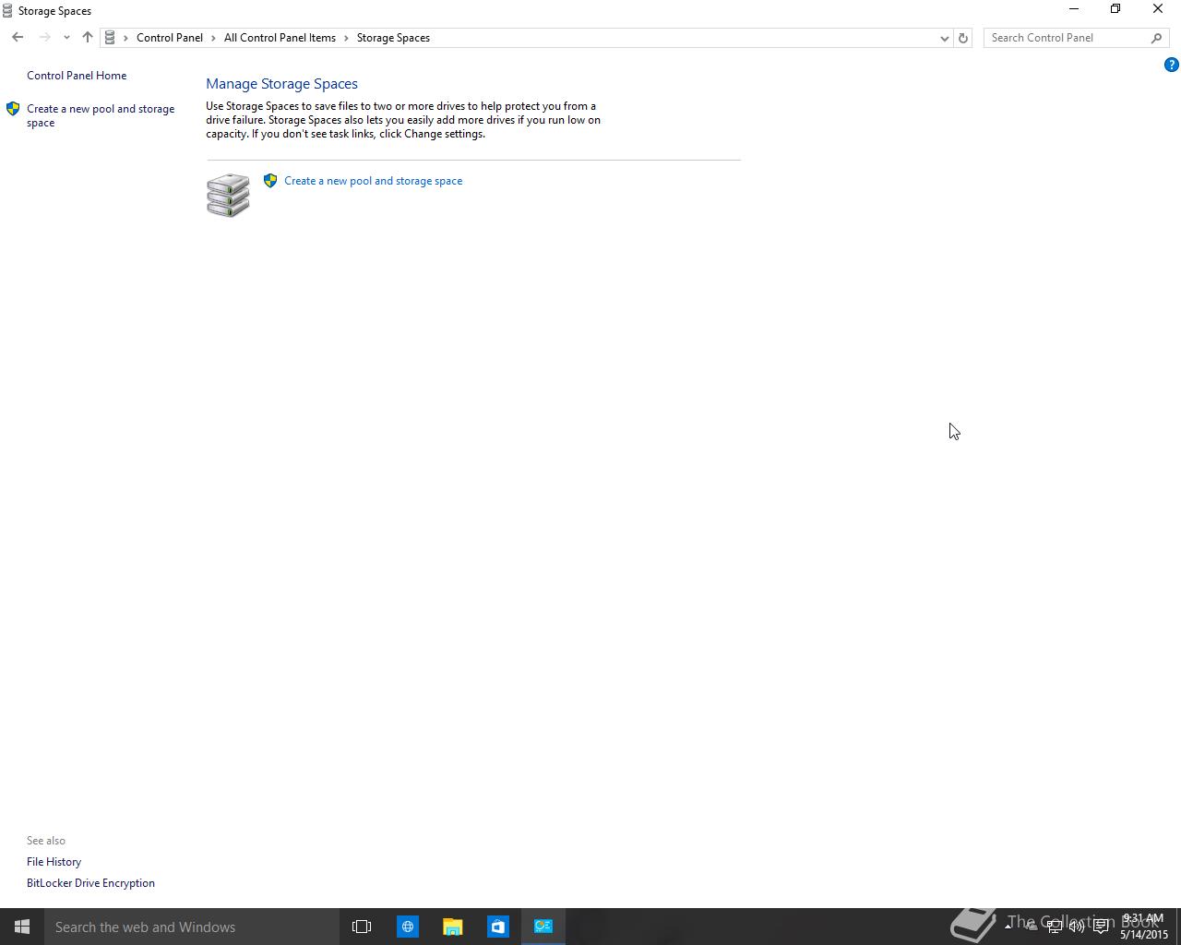Viewport: 1181px width, 945px height.
Task: Open BitLocker Drive Encryption link
Action: coord(90,883)
